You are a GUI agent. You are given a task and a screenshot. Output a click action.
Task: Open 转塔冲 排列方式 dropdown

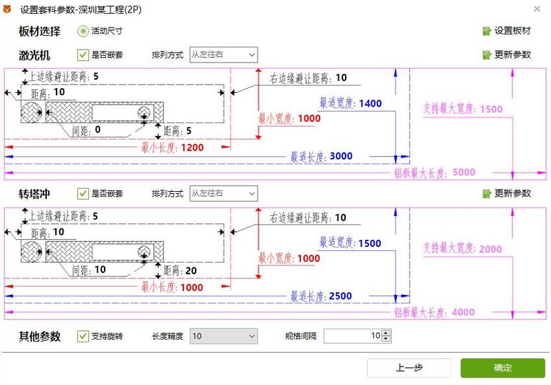pos(223,194)
